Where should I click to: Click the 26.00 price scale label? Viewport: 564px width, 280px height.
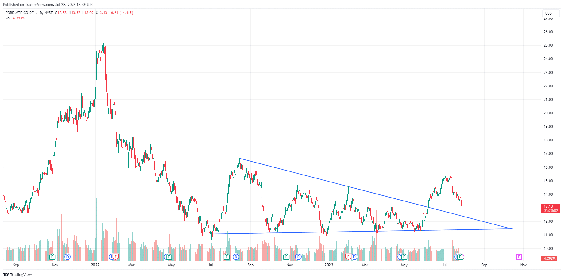click(x=548, y=32)
